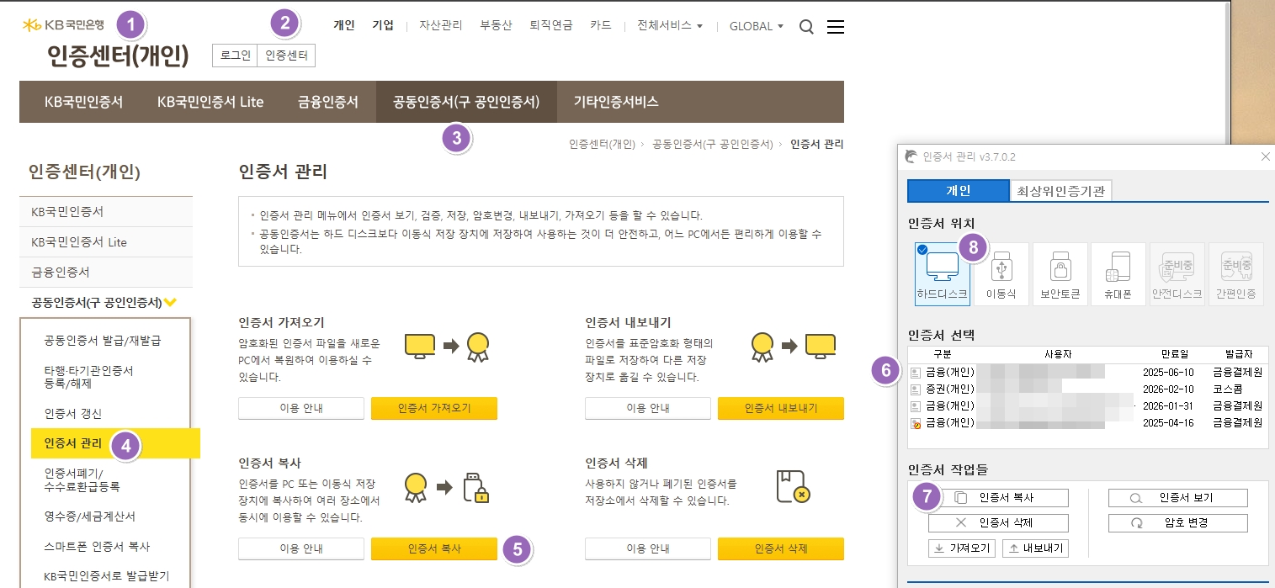
Task: Click the yellow 인증서 복사 button
Action: (434, 548)
